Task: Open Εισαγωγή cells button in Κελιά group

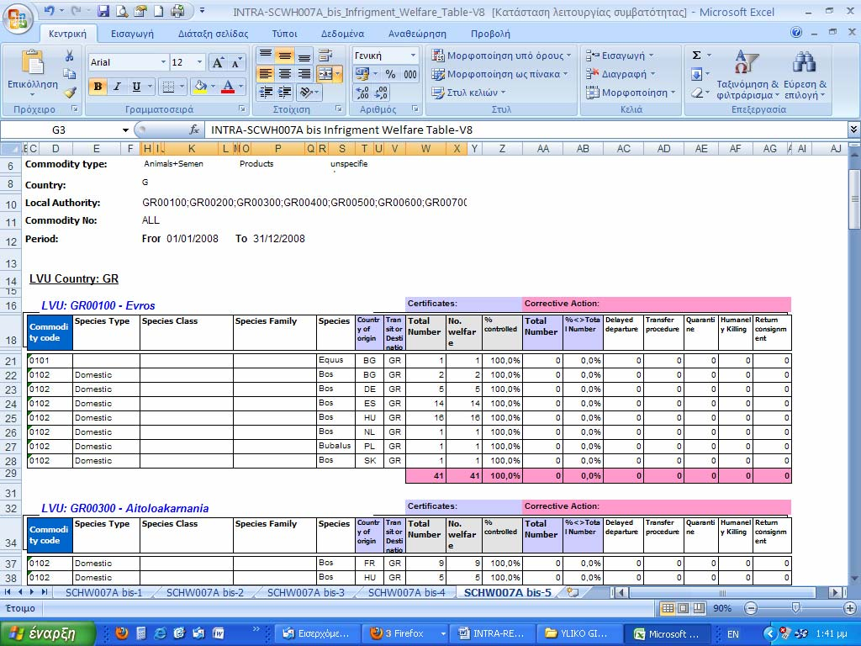Action: point(620,56)
